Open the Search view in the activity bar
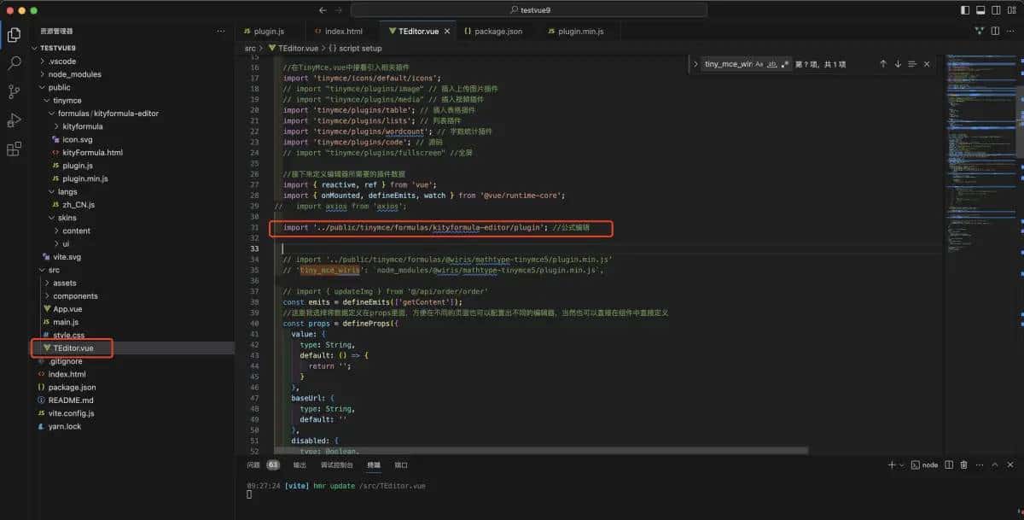 14,61
